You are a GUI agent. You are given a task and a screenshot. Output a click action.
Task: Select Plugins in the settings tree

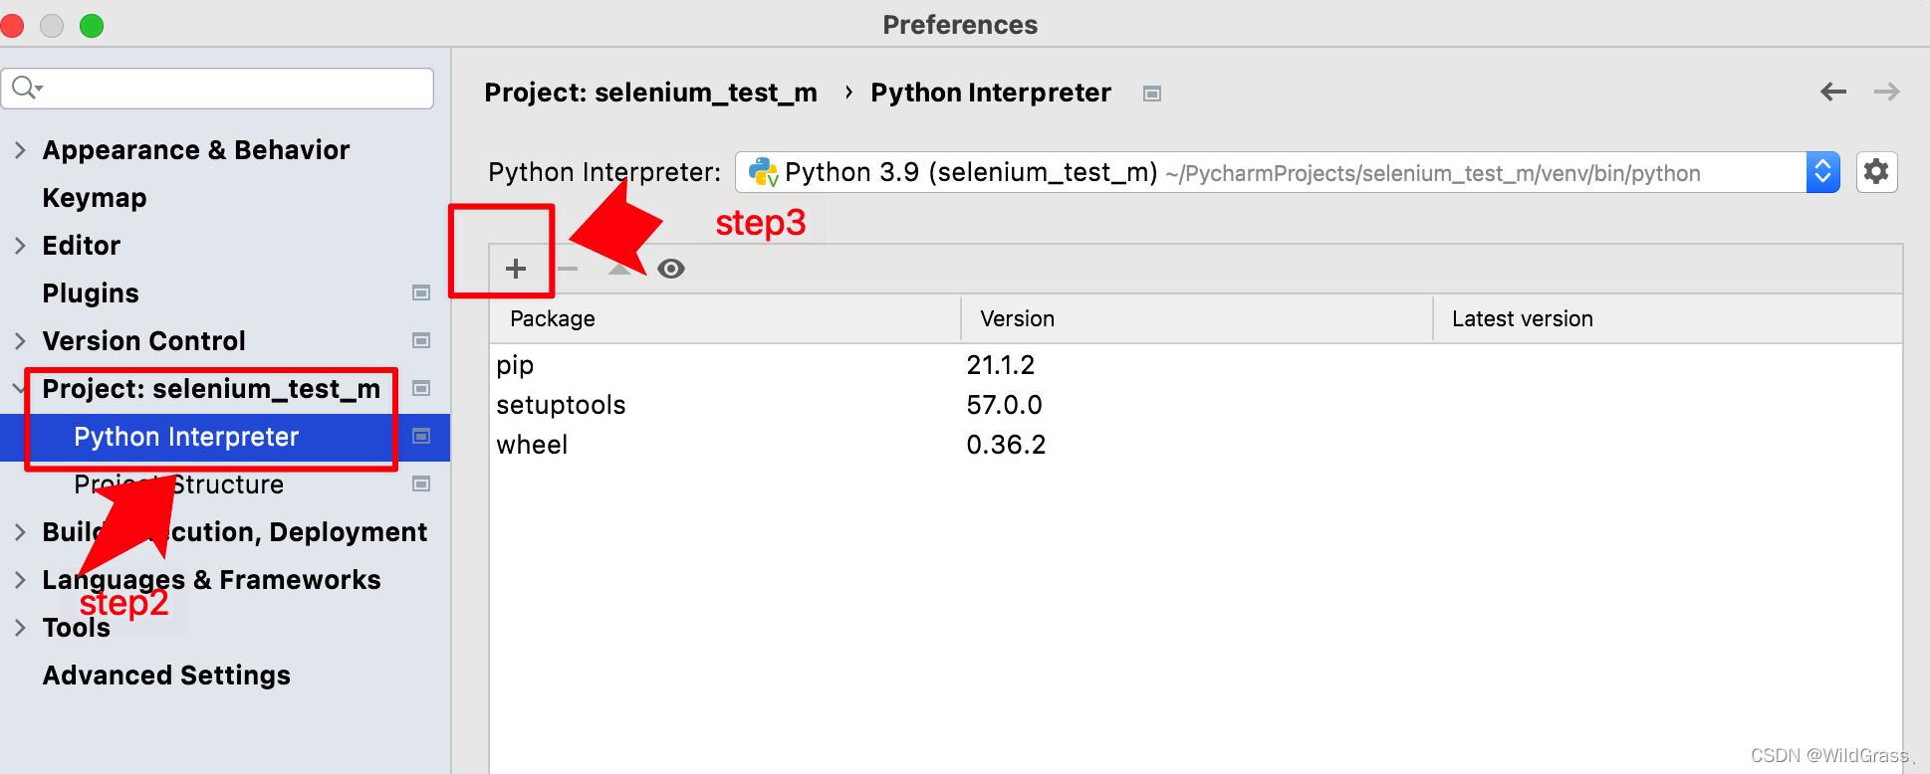coord(91,293)
